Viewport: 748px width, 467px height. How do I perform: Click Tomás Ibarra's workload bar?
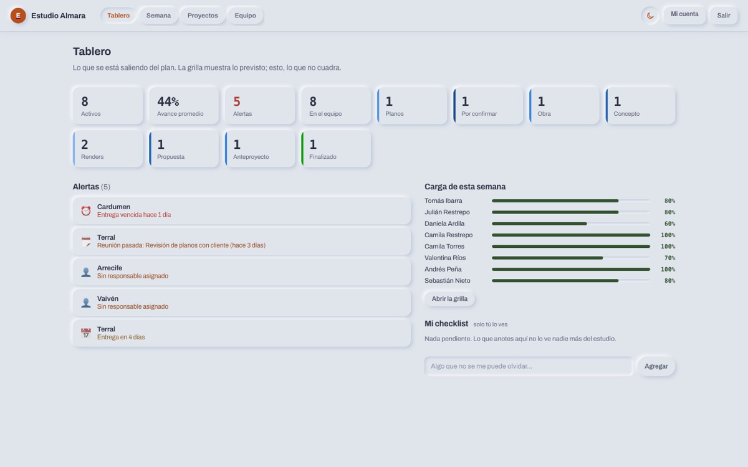[571, 200]
